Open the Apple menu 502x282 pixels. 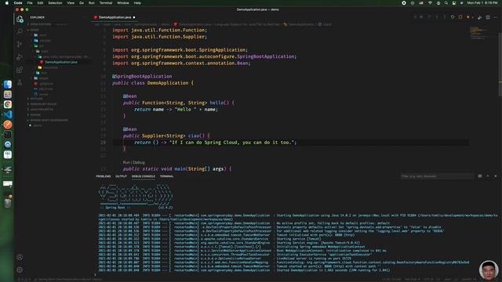click(x=7, y=3)
